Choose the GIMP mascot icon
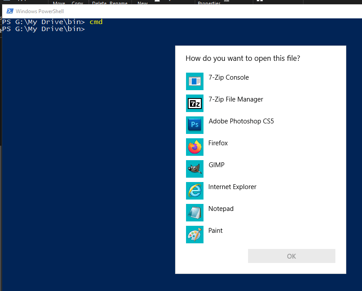Viewport: 362px width, 291px height. (195, 169)
